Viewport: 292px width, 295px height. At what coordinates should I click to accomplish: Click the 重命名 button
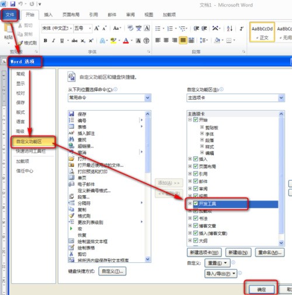pos(270,252)
